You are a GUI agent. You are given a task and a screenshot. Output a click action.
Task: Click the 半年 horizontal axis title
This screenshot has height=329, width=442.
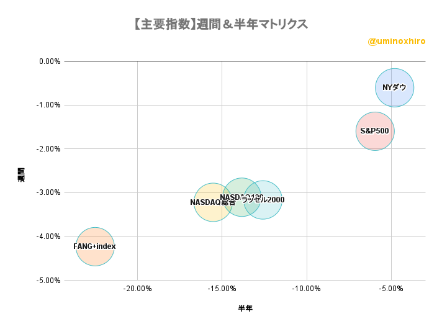245,308
